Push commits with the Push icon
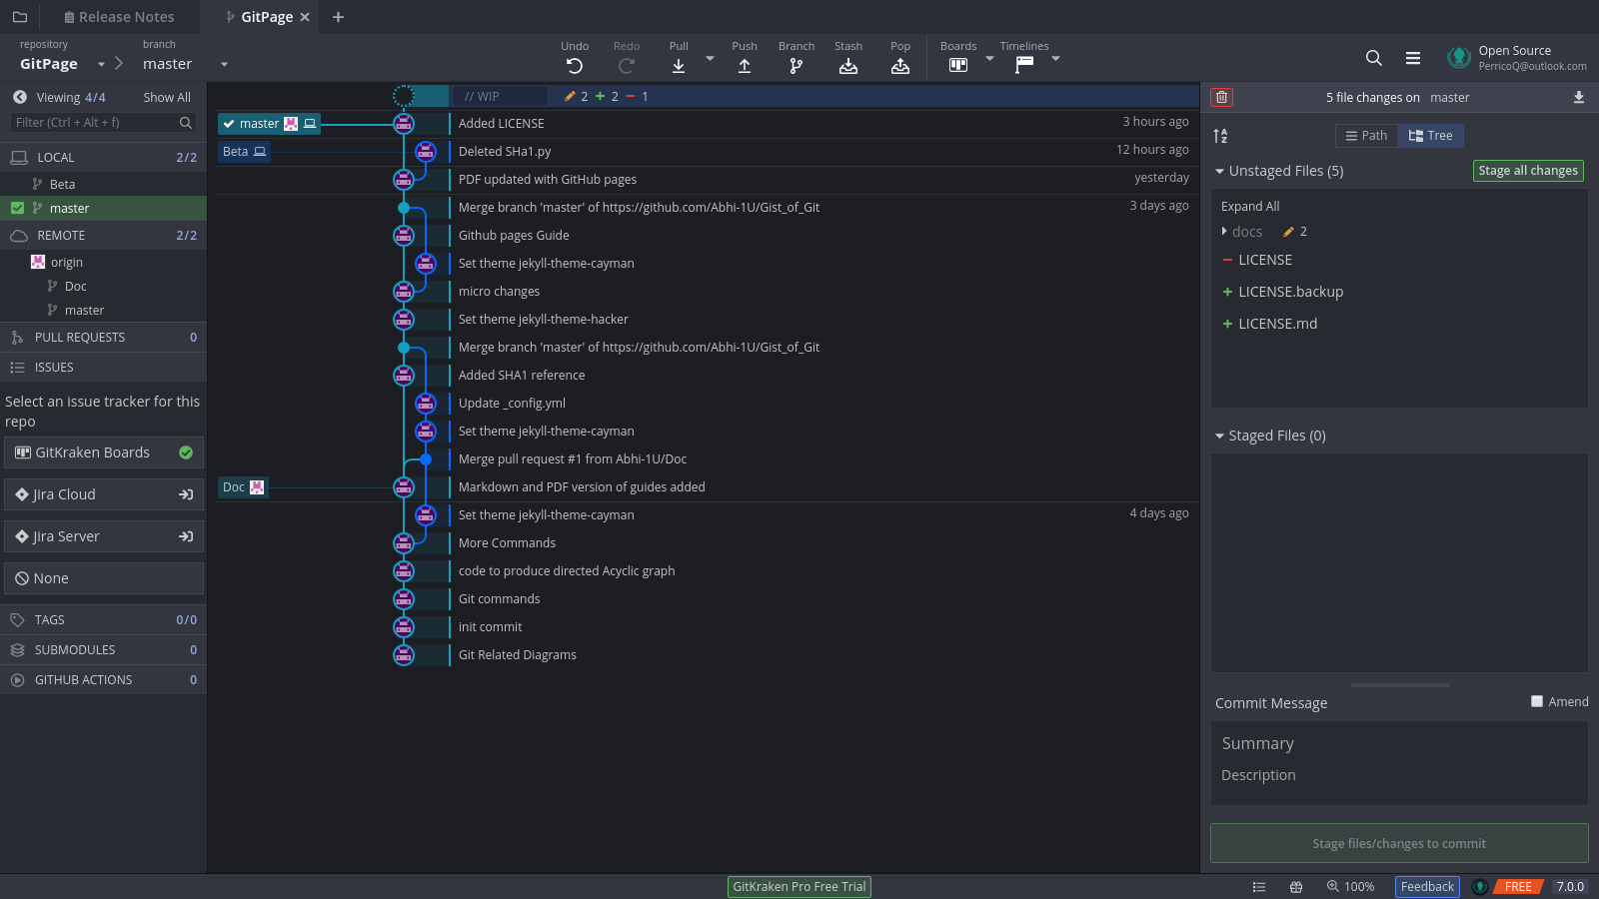1599x899 pixels. [x=745, y=66]
